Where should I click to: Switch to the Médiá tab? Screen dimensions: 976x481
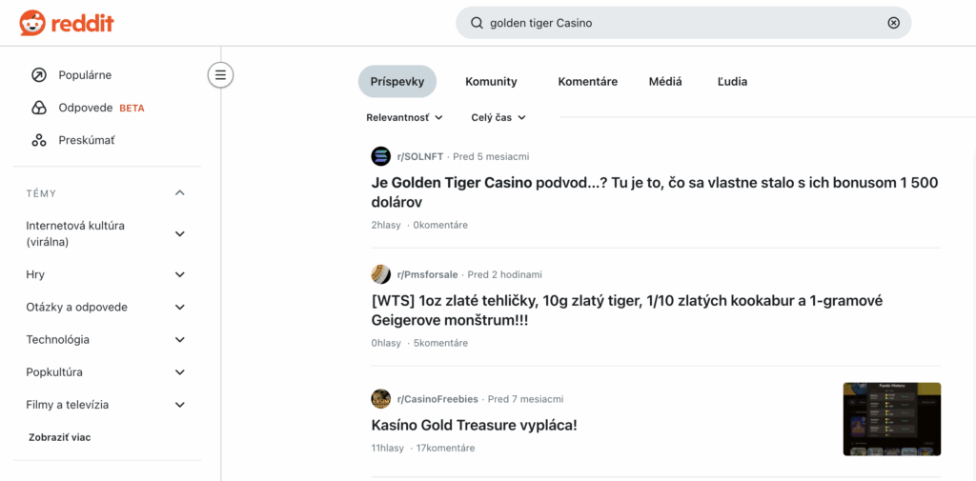665,82
